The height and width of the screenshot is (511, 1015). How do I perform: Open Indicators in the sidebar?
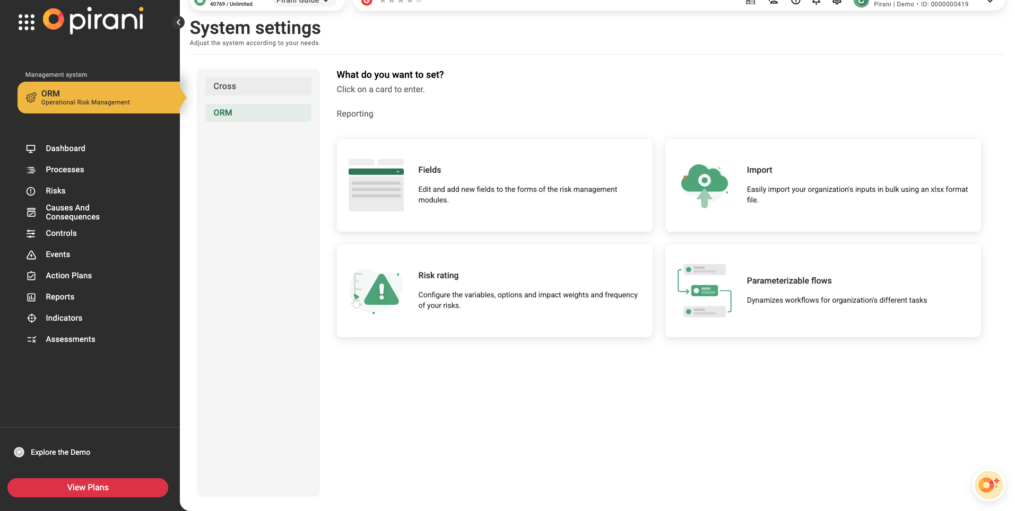tap(64, 318)
